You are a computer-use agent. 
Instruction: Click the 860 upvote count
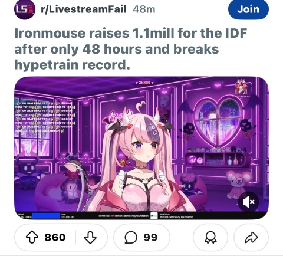pos(55,237)
